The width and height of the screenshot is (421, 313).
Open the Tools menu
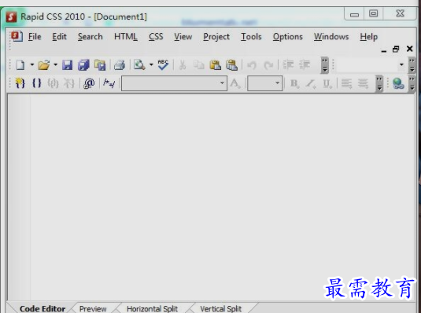[x=251, y=36]
